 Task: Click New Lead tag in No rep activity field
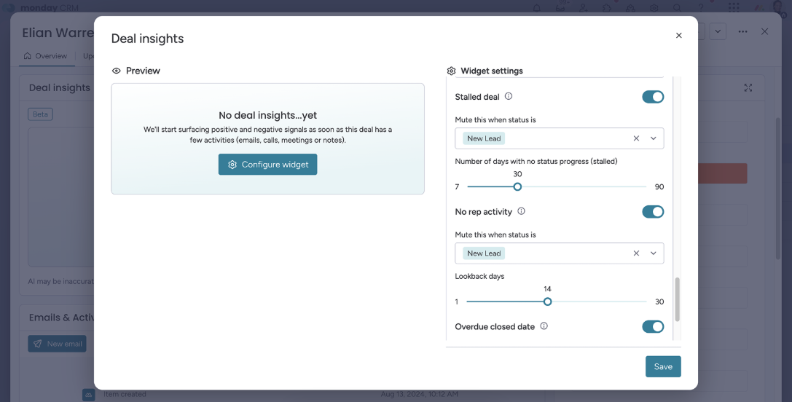(484, 253)
